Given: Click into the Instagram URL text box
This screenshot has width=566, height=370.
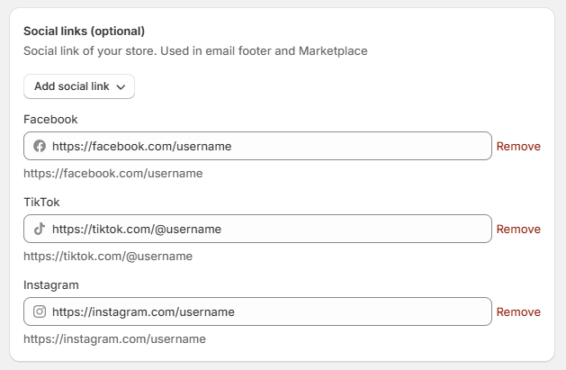Looking at the screenshot, I should click(x=270, y=311).
